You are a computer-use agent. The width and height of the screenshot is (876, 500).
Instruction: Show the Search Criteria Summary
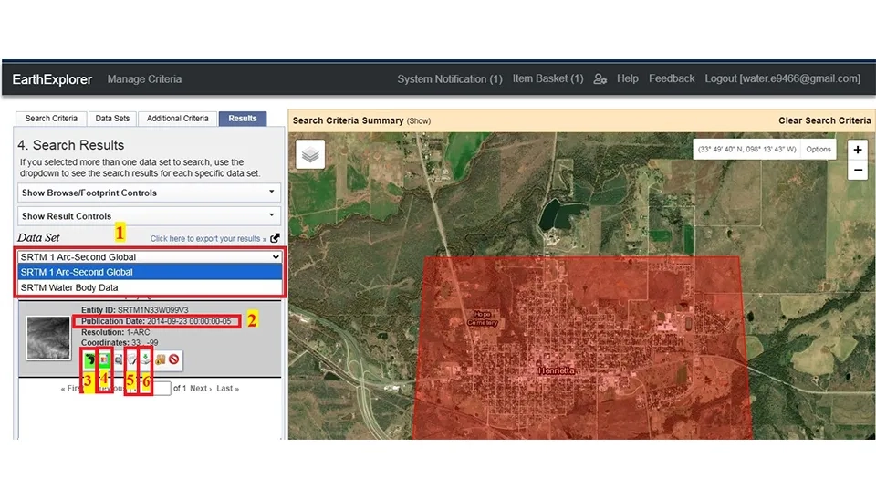pyautogui.click(x=419, y=120)
